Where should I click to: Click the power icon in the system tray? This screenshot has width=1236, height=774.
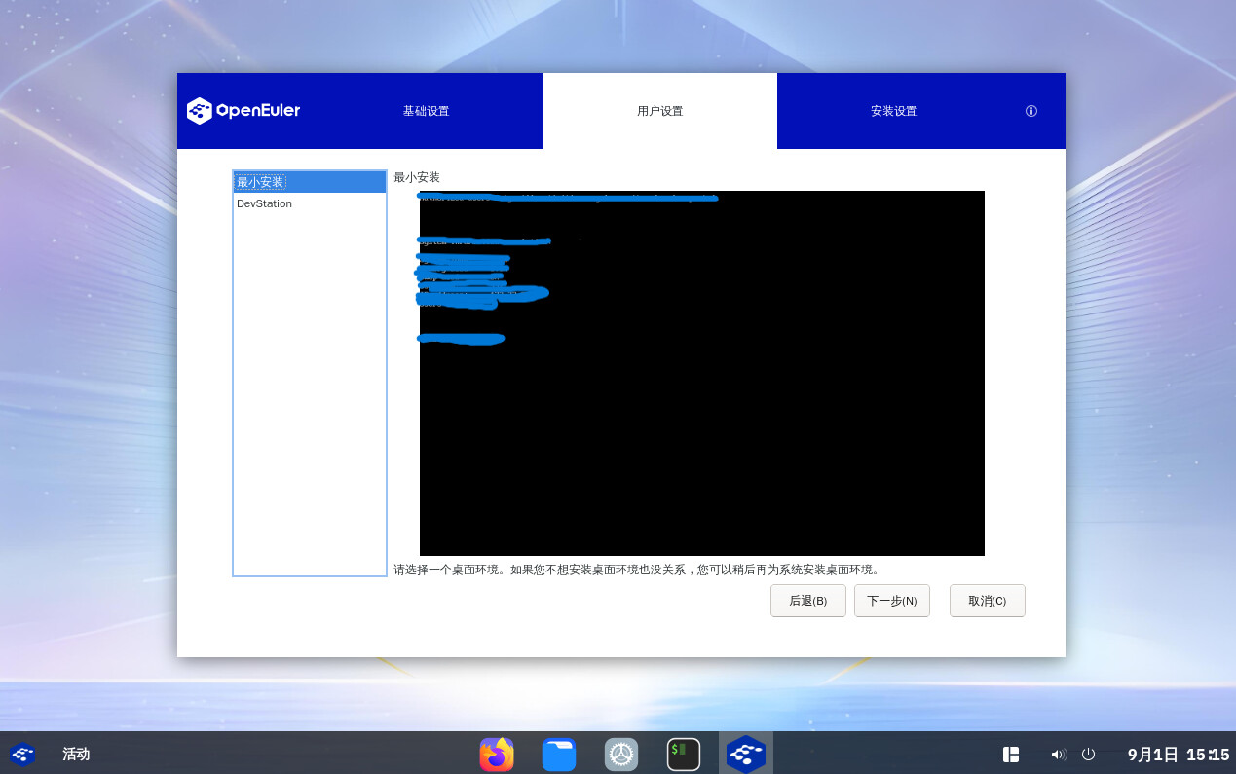1089,755
